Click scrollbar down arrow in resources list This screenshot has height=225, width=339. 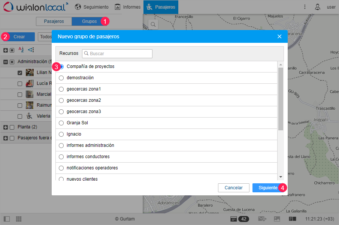(281, 177)
